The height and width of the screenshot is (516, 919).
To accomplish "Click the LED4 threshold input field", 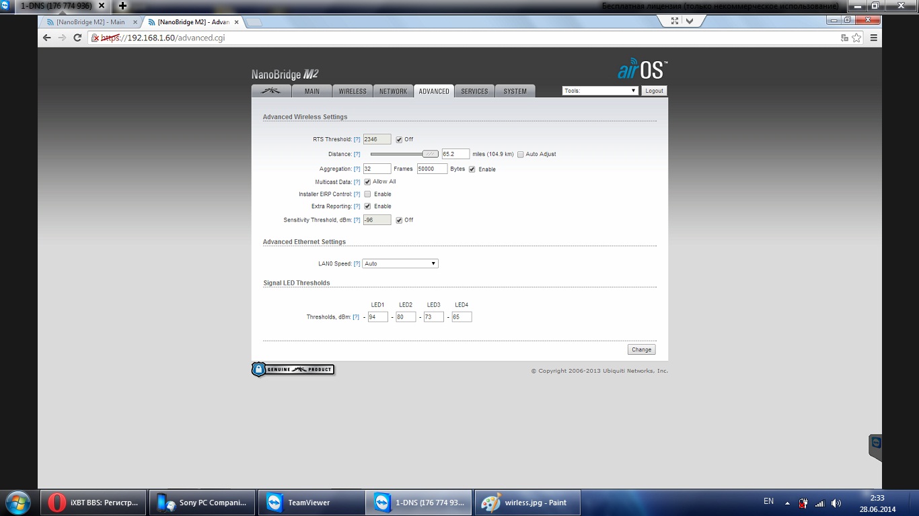I will 462,316.
